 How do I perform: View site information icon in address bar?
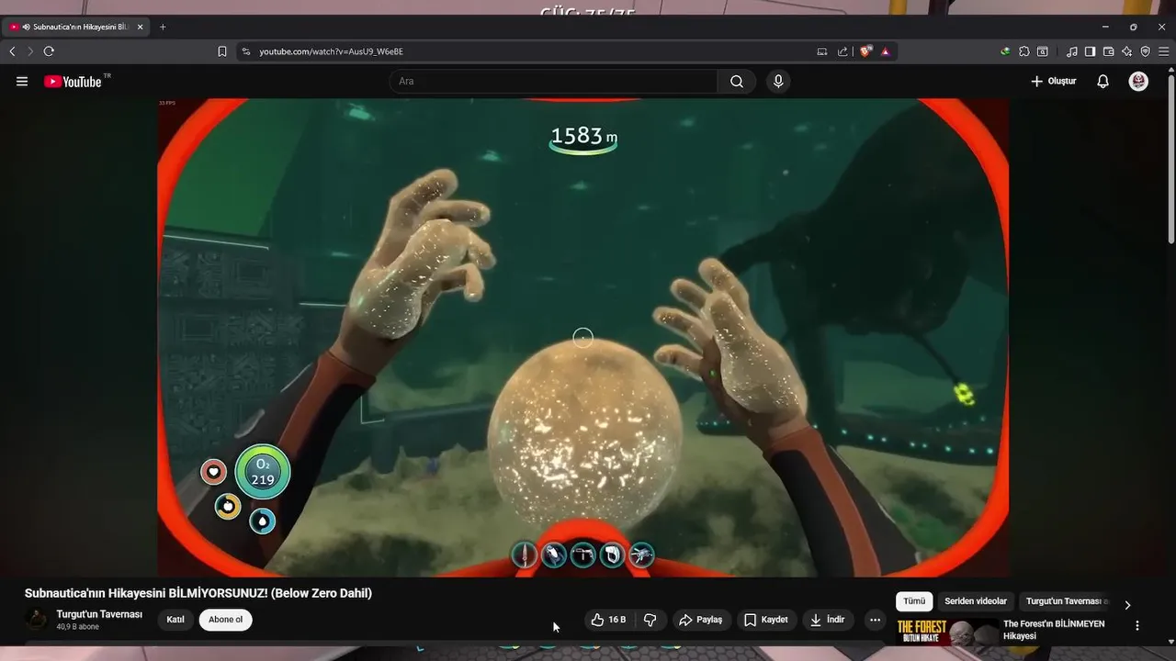pyautogui.click(x=245, y=51)
